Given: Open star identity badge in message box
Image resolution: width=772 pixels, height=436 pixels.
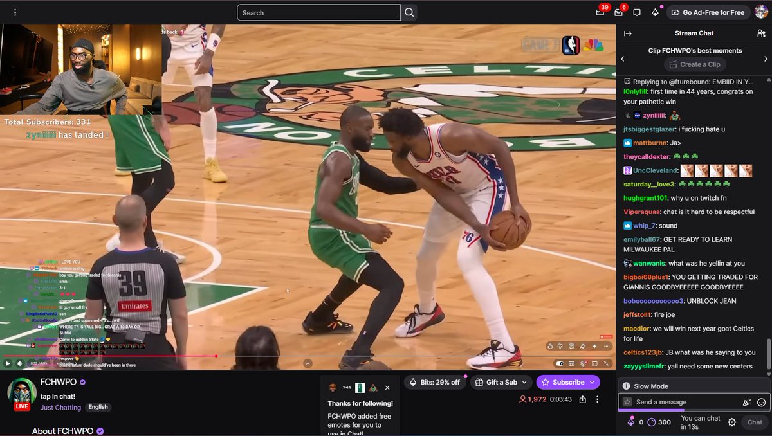Looking at the screenshot, I should tap(627, 402).
